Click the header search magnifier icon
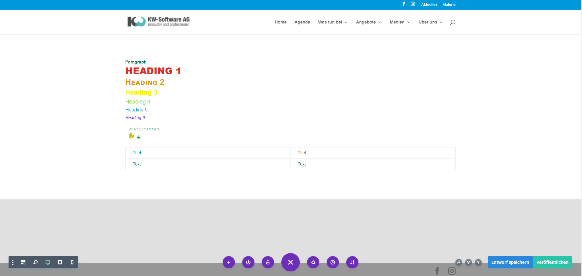582x276 pixels. point(452,22)
